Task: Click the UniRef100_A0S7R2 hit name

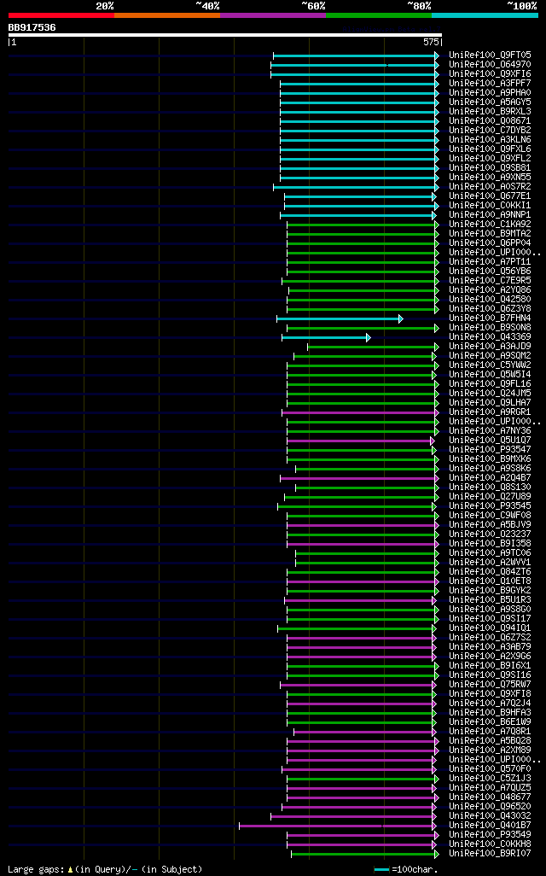Action: click(491, 187)
